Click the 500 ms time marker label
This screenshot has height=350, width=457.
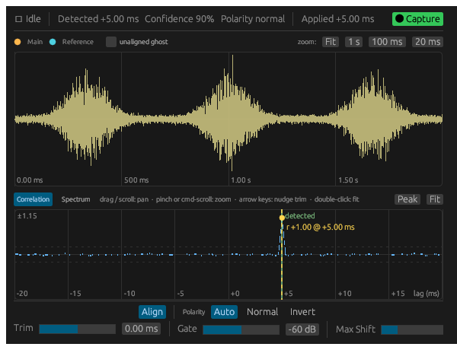click(x=136, y=180)
